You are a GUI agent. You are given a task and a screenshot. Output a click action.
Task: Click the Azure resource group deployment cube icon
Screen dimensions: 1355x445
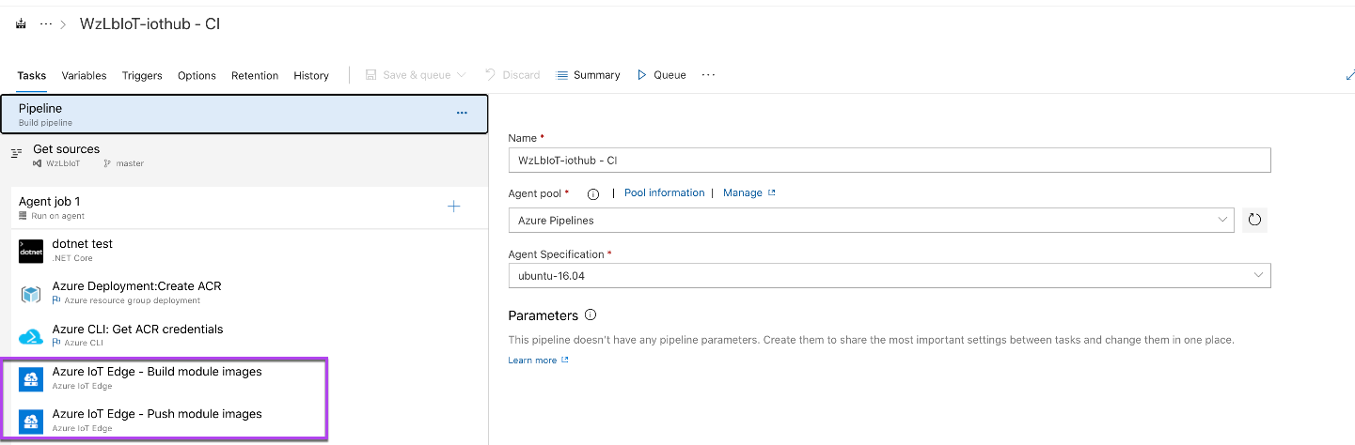point(31,294)
